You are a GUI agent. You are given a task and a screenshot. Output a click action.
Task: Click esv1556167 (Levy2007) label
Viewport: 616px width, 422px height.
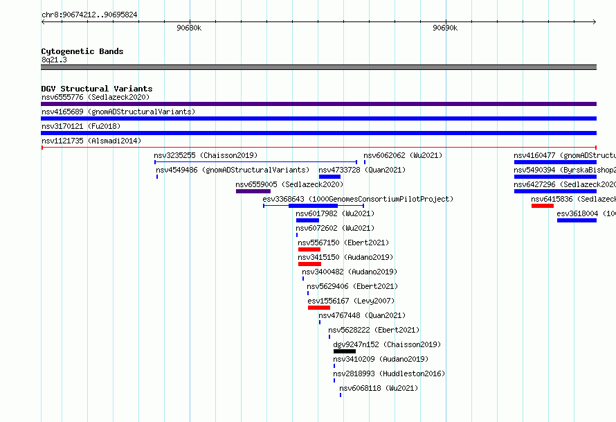click(351, 301)
